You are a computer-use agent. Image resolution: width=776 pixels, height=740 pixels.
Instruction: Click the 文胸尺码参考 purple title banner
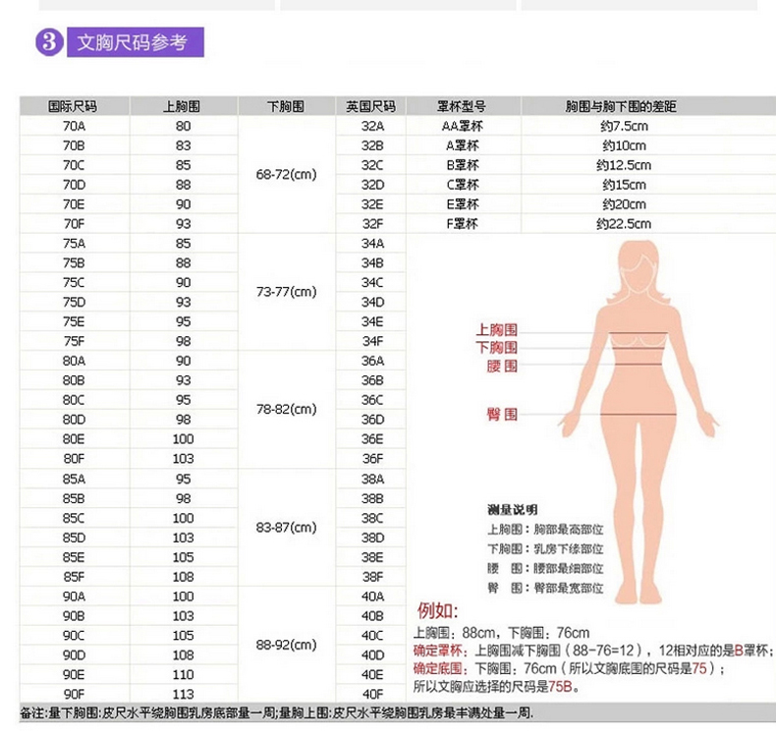click(134, 43)
